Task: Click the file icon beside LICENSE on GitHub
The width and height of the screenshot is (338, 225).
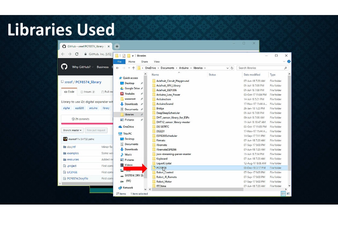Action: 64,172
